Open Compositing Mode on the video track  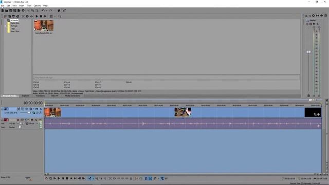coord(33,113)
